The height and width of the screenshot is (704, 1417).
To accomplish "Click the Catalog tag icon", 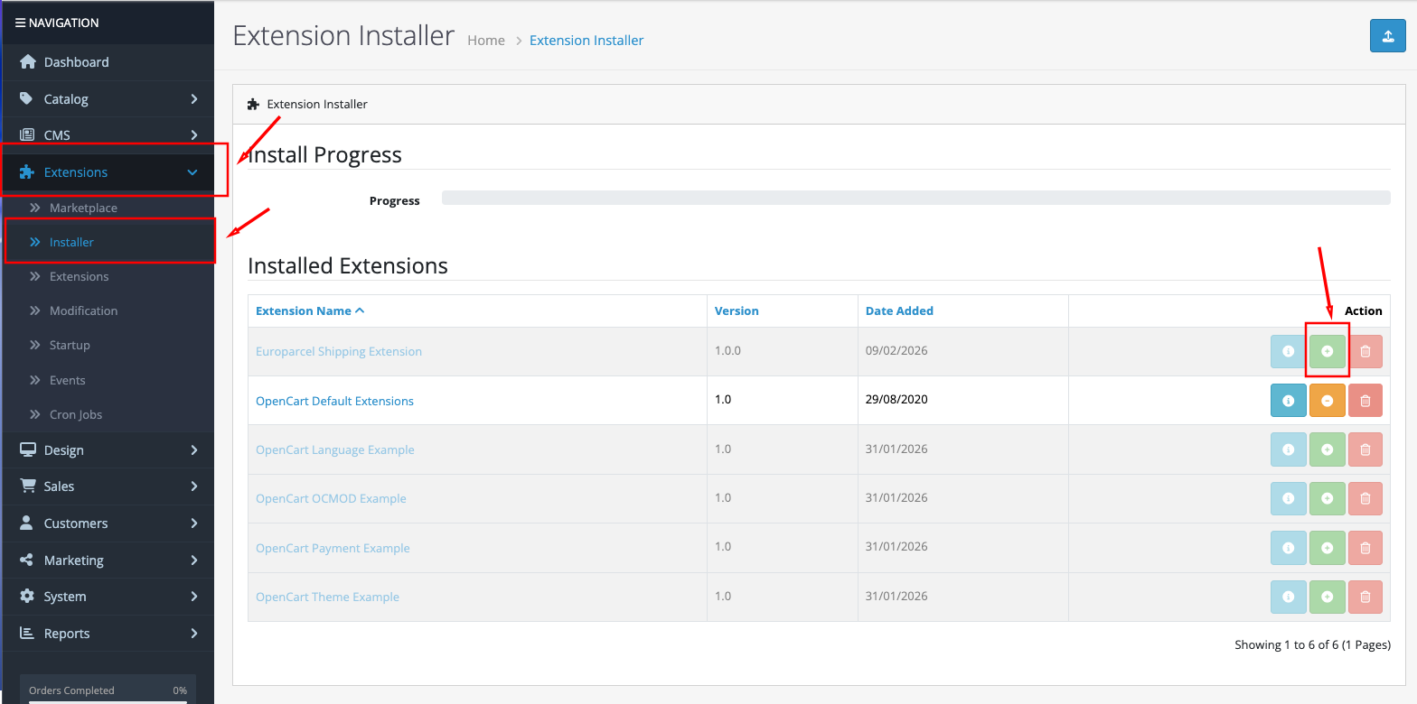I will 27,98.
